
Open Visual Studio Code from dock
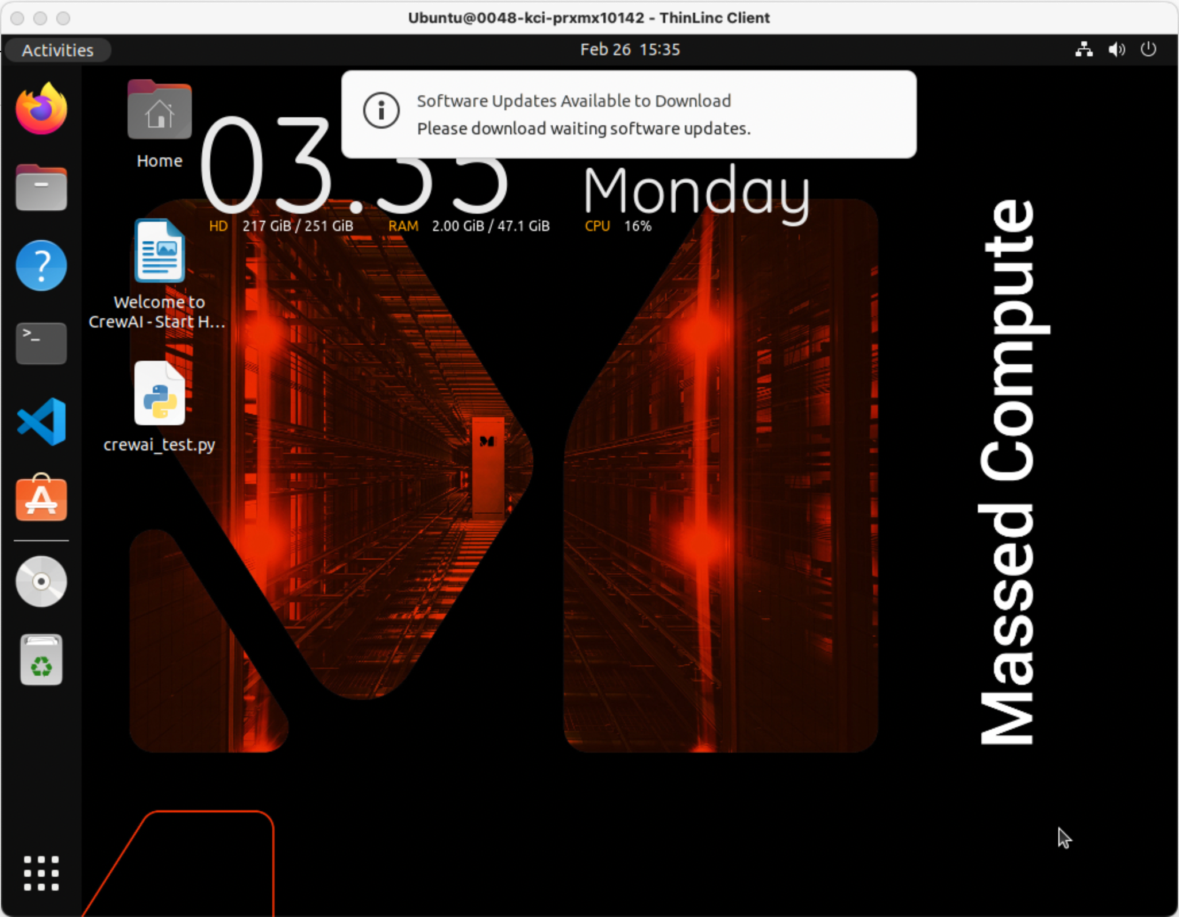point(41,422)
